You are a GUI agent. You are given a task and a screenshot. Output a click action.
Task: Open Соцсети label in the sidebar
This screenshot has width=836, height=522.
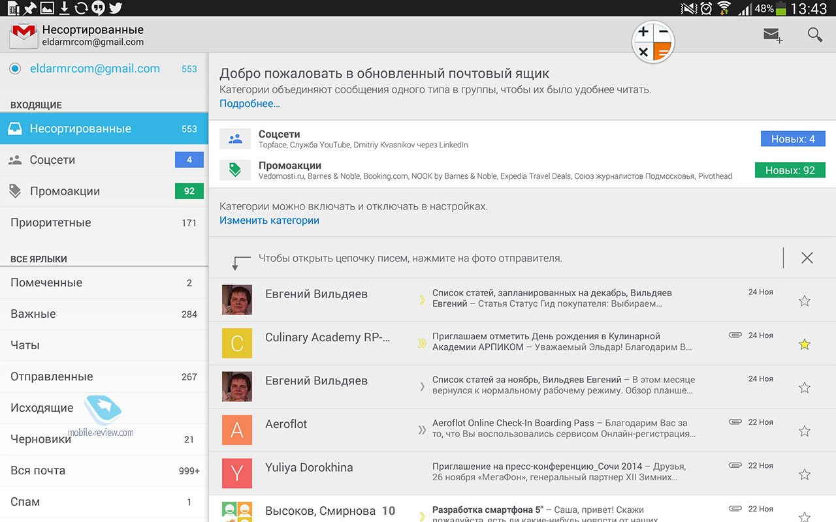[x=104, y=160]
